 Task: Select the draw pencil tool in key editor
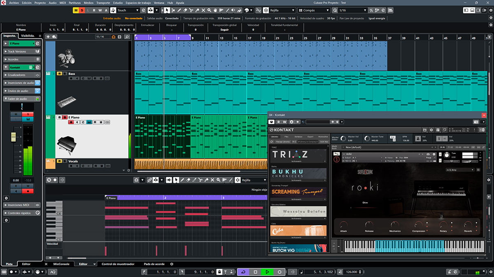[182, 180]
